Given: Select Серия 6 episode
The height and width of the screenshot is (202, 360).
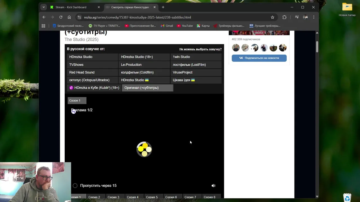Looking at the screenshot, I should 173,196.
